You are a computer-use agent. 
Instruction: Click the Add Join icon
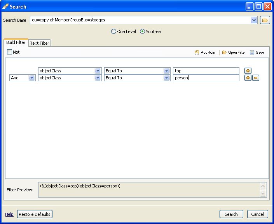tap(197, 52)
